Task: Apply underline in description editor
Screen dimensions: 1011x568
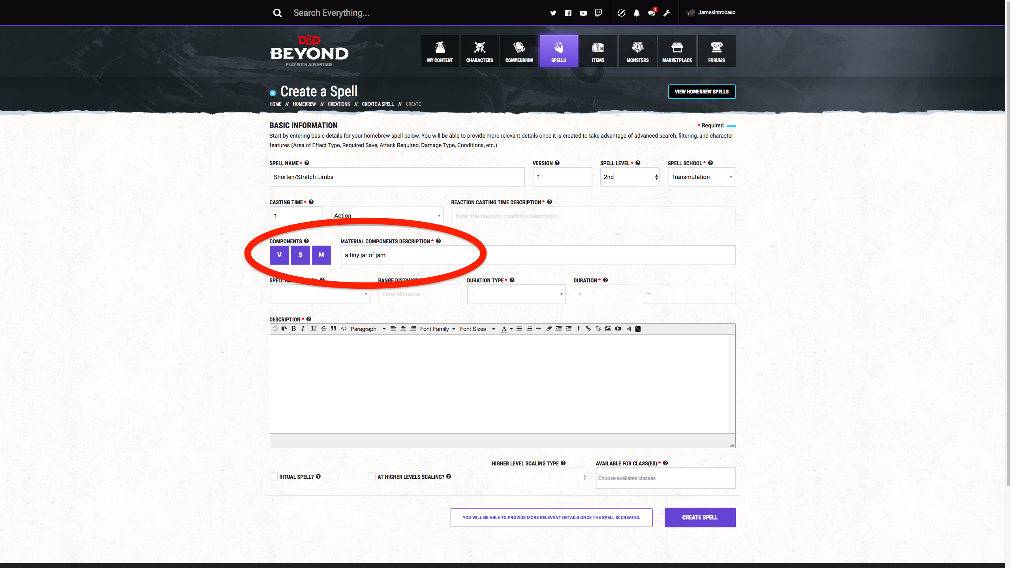Action: [313, 329]
